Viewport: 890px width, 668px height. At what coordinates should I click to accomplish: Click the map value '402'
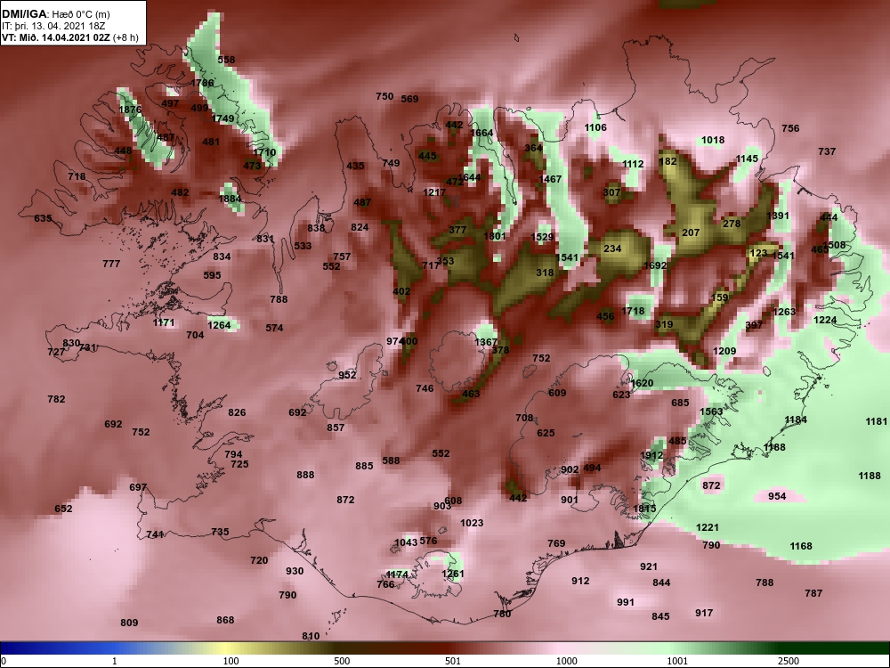tap(401, 291)
